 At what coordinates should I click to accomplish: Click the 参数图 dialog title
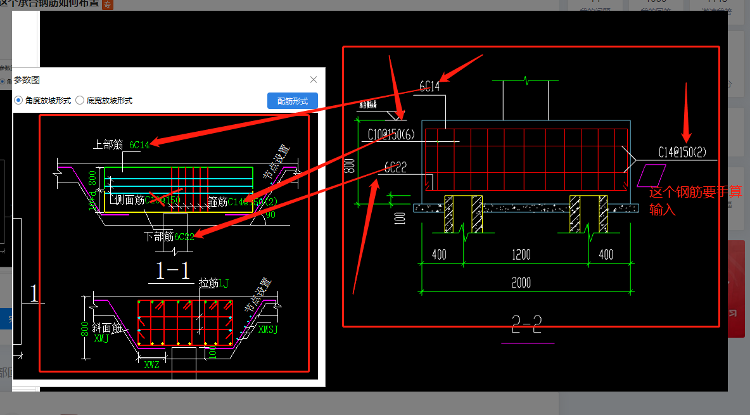tap(27, 80)
